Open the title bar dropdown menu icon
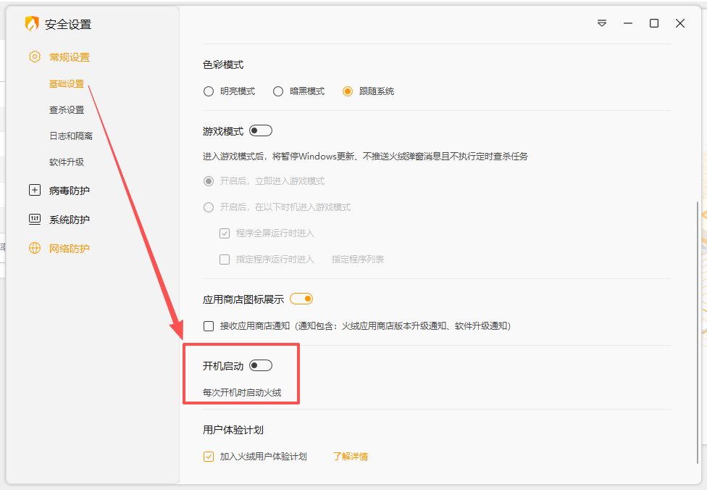The image size is (707, 490). tap(602, 23)
